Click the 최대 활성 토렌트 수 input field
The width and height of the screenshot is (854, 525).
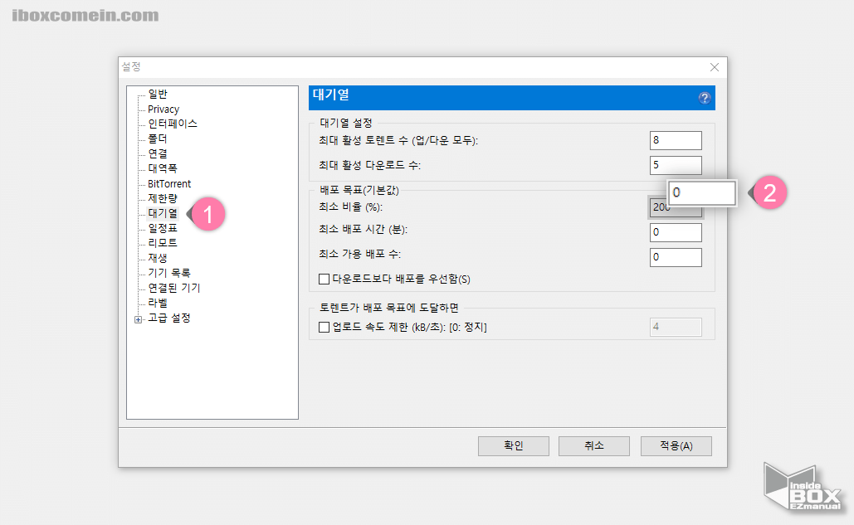click(675, 139)
